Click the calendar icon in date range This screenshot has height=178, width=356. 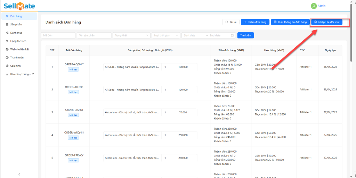[x=232, y=35]
